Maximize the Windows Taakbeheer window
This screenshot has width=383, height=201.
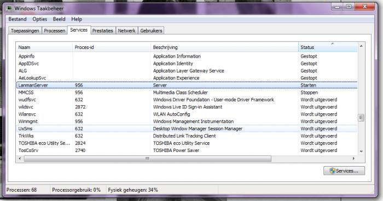pyautogui.click(x=349, y=7)
